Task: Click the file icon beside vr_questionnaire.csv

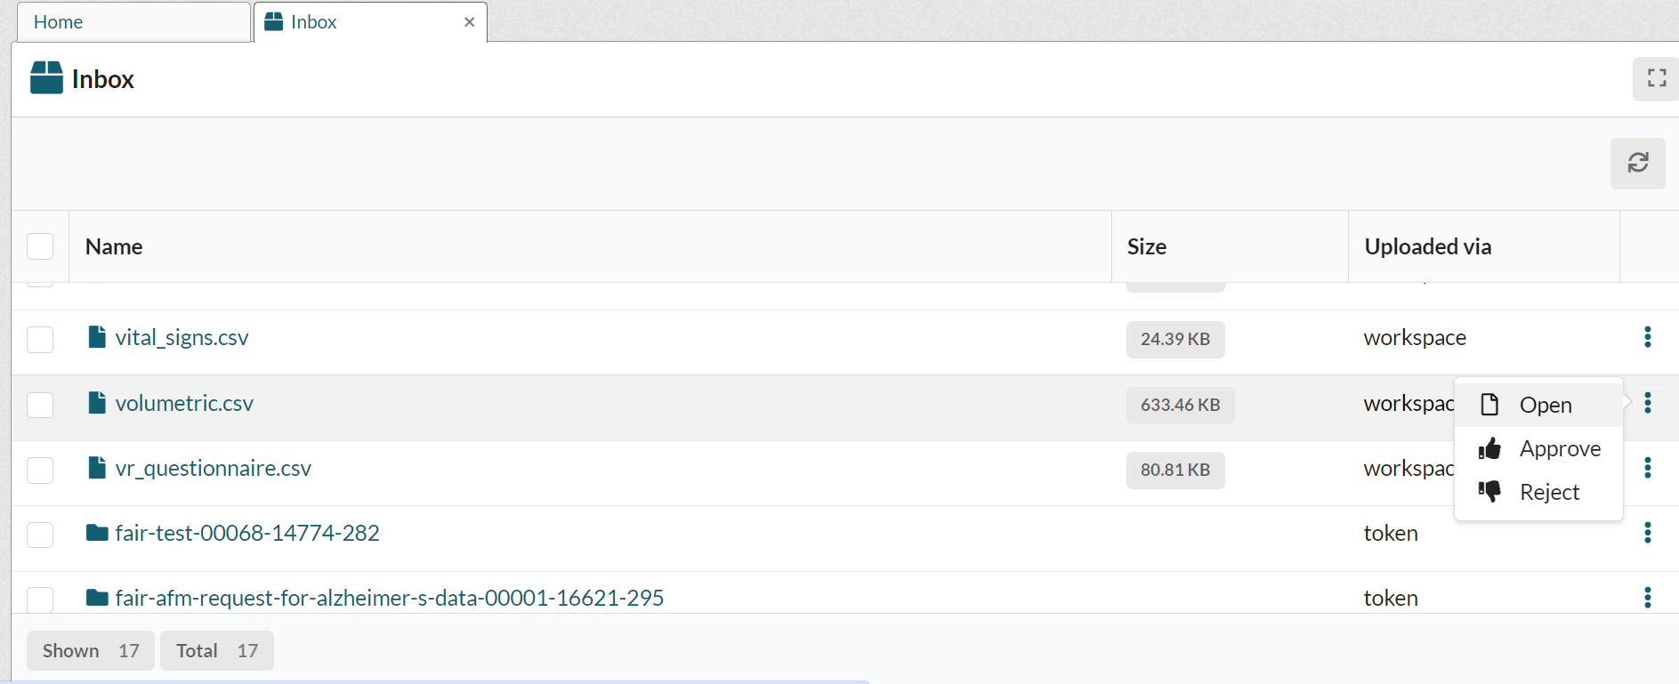Action: click(96, 467)
